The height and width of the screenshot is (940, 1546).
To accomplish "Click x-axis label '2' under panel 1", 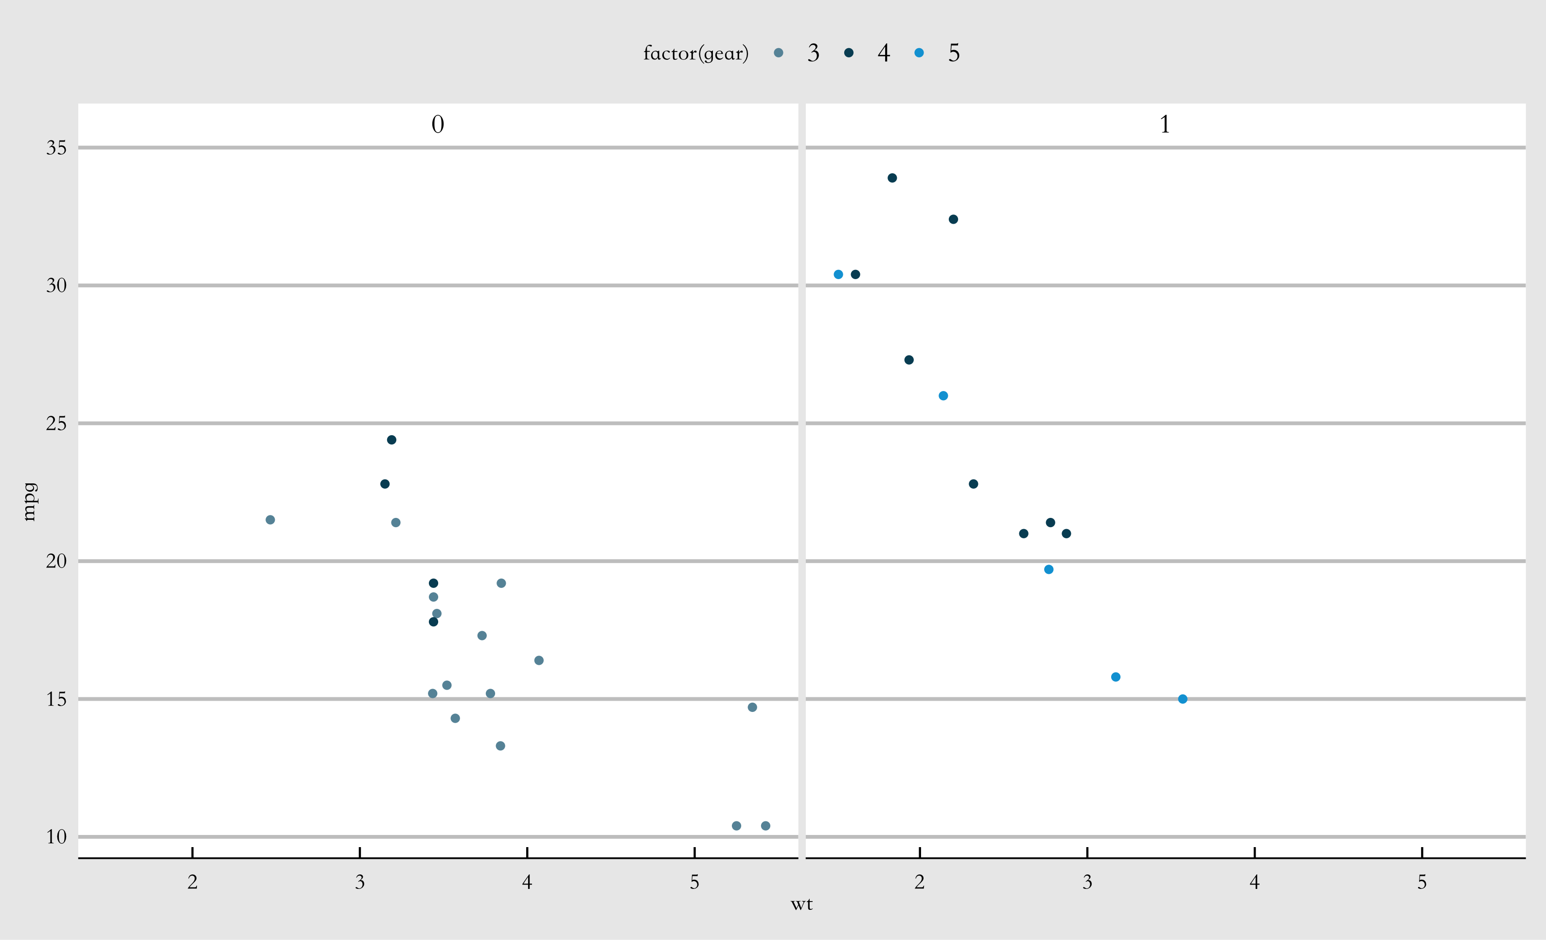I will coord(920,882).
